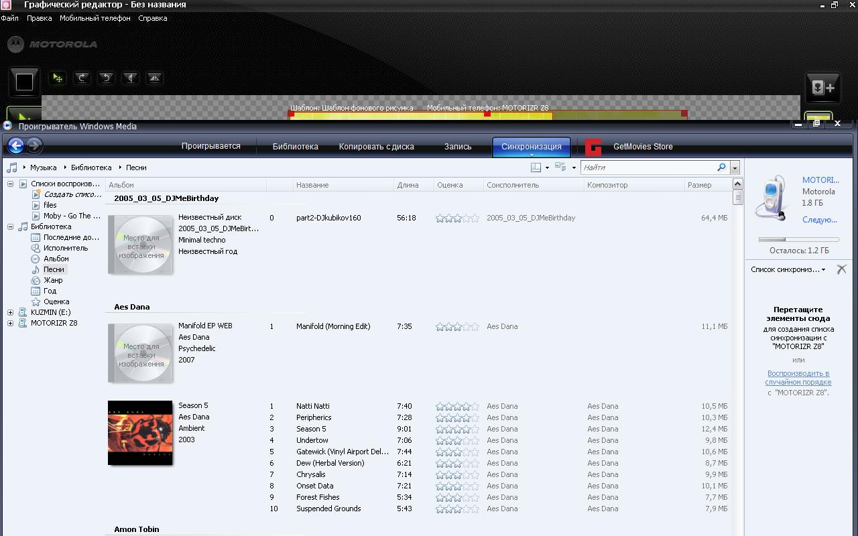This screenshot has width=858, height=536.
Task: Select the Season 5 album cover thumbnail
Action: pyautogui.click(x=140, y=433)
